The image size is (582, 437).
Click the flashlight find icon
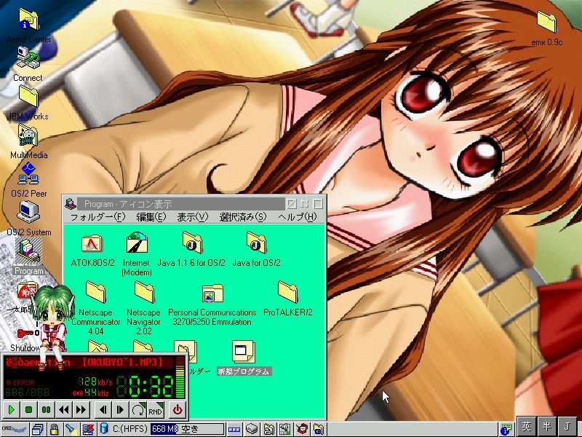coord(71,430)
